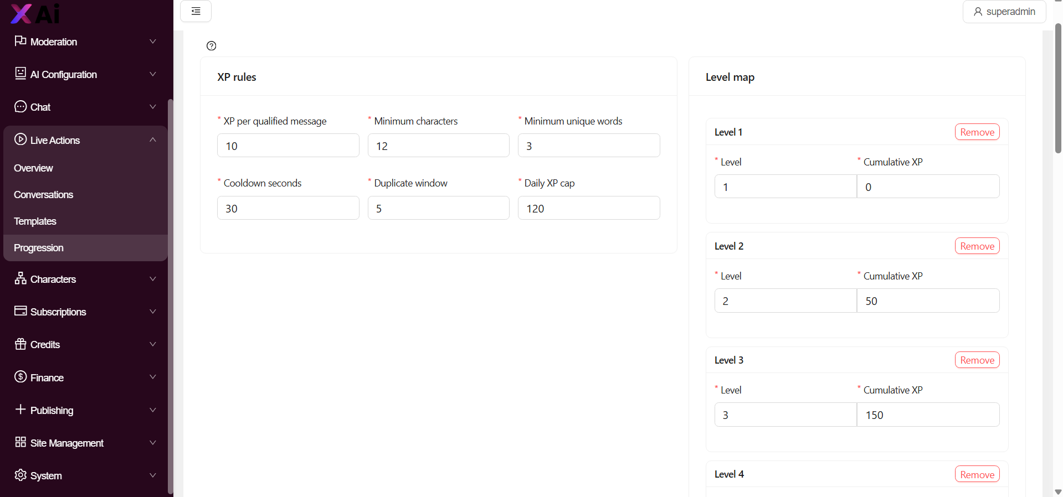
Task: Expand the Moderation menu chevron
Action: (153, 42)
